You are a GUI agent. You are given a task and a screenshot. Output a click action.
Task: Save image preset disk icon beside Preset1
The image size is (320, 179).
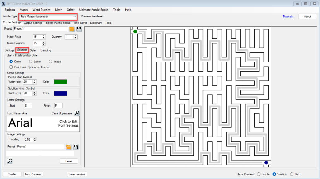76,147
